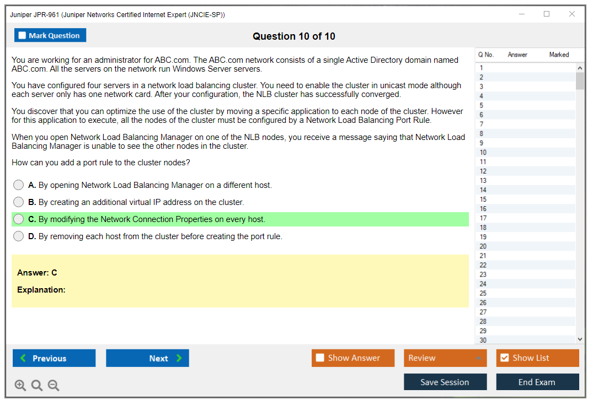Choose option B radio button

point(19,202)
